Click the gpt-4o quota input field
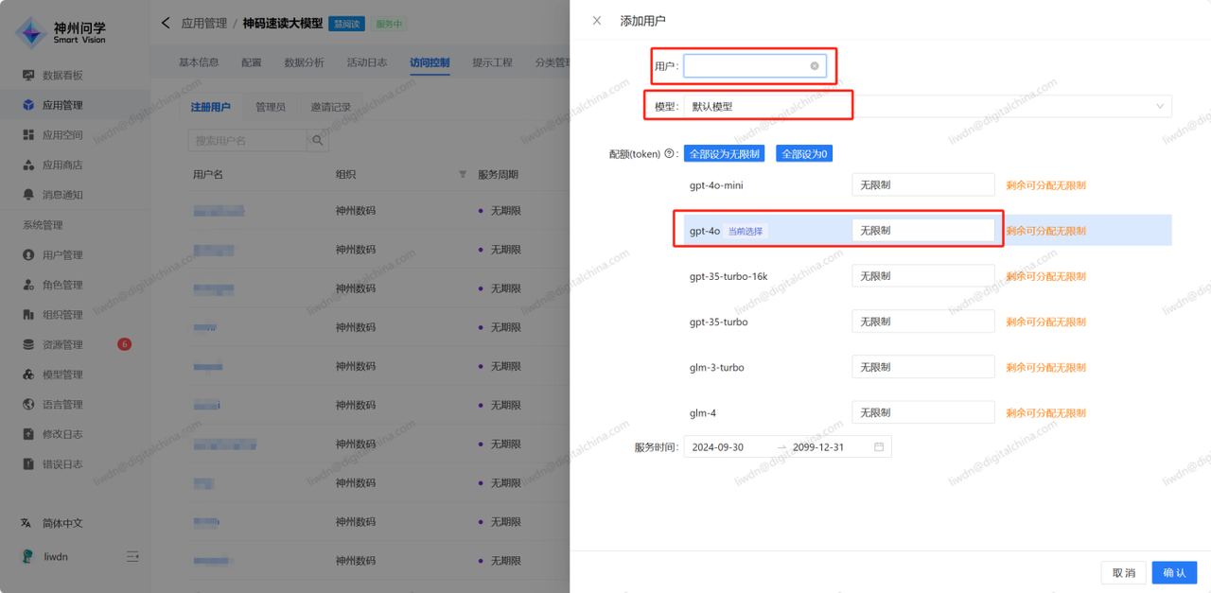The width and height of the screenshot is (1211, 593). click(922, 231)
